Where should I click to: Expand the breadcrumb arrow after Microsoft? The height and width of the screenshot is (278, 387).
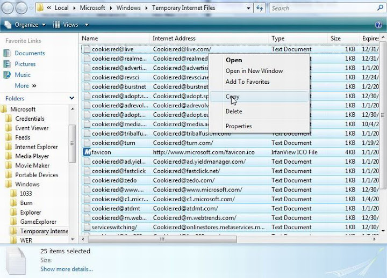(x=111, y=8)
